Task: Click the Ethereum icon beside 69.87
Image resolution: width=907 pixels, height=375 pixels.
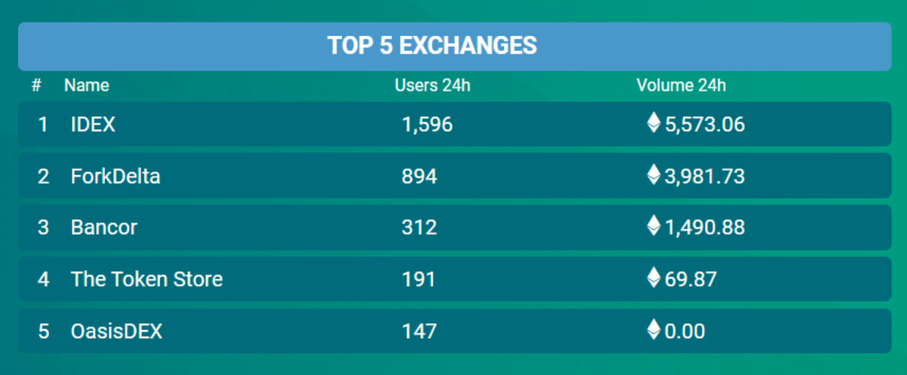Action: tap(654, 277)
